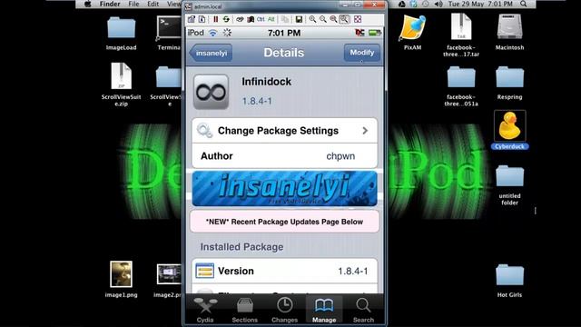Switch to the Search tab
This screenshot has width=581, height=327.
click(363, 311)
